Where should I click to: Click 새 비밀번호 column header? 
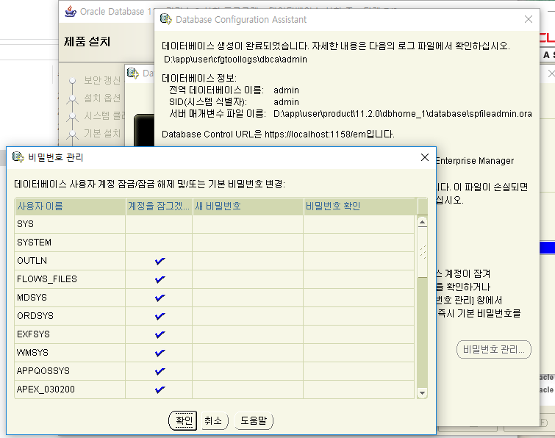248,207
